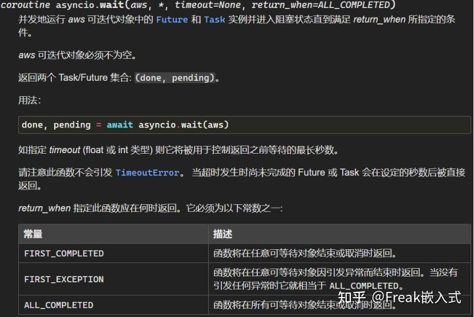
Task: Click the FIRST_COMPLETED description cell
Action: coord(339,253)
